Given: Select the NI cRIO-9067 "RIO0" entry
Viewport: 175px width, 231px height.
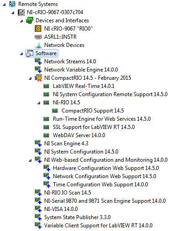Looking at the screenshot, I should pyautogui.click(x=68, y=29).
